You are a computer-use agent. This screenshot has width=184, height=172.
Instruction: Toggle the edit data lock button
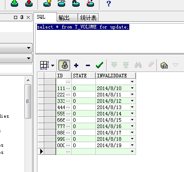(64, 65)
